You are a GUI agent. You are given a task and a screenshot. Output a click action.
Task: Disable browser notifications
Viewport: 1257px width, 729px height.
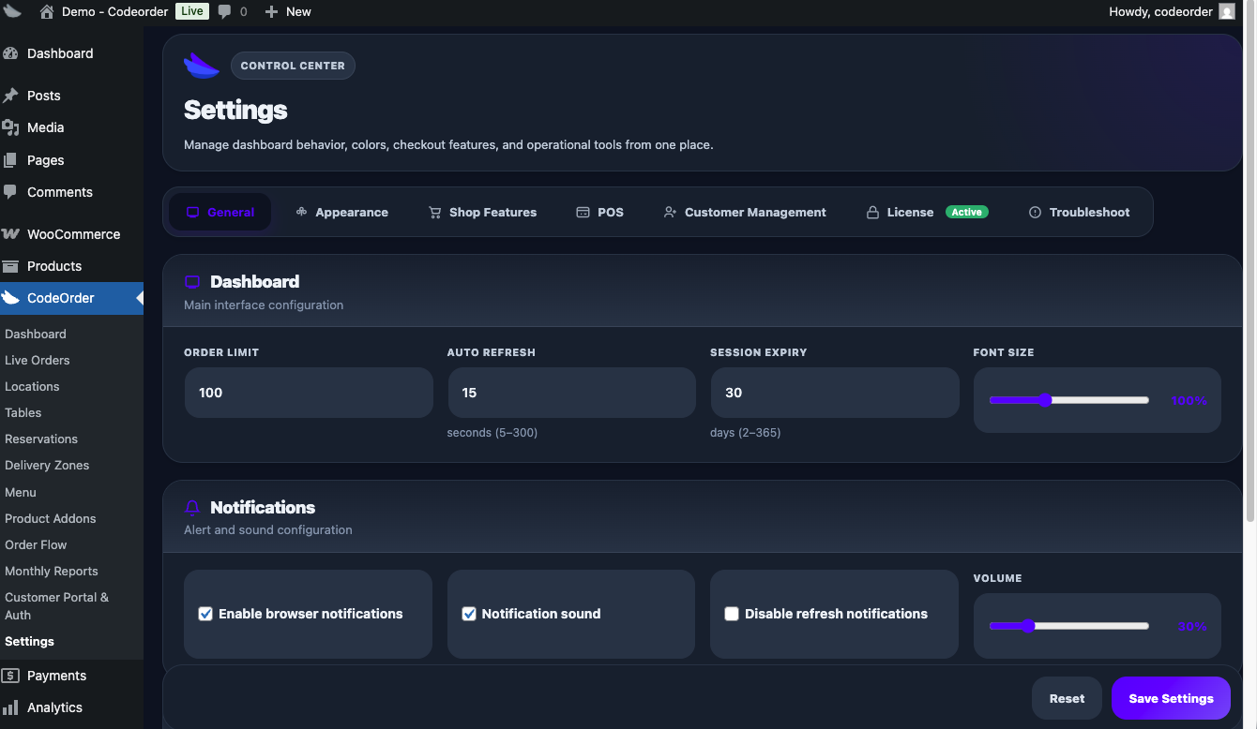[x=204, y=614]
